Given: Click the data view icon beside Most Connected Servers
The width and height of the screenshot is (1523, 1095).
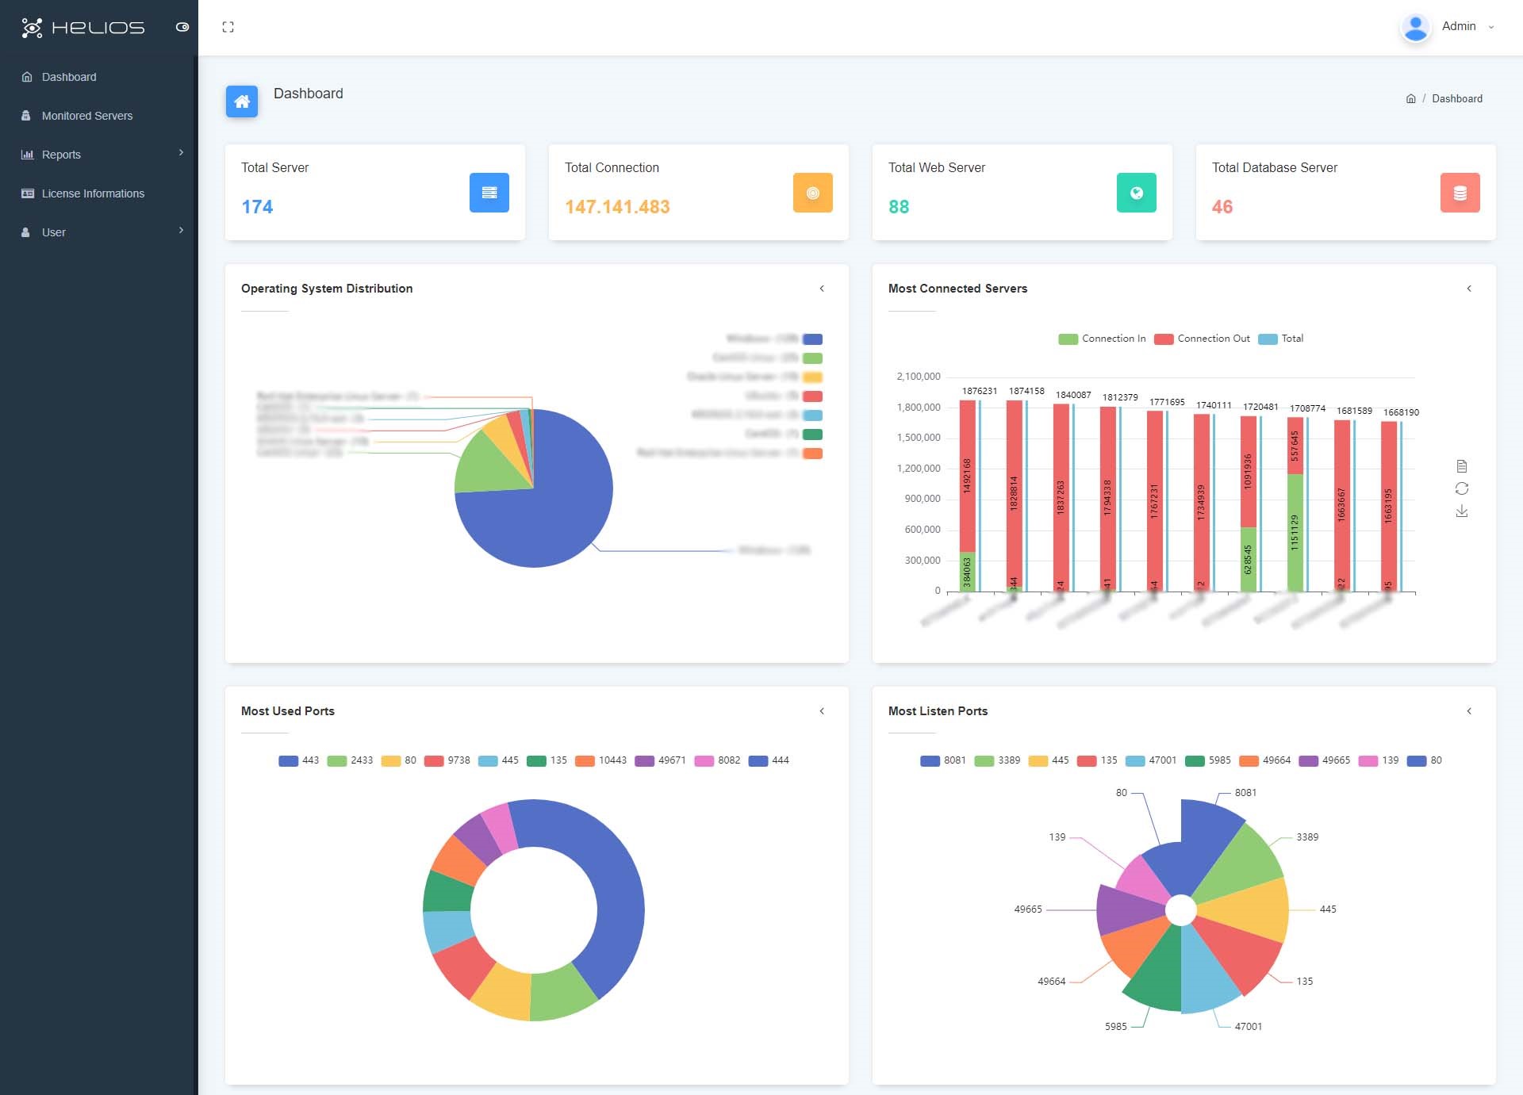Looking at the screenshot, I should click(x=1463, y=466).
